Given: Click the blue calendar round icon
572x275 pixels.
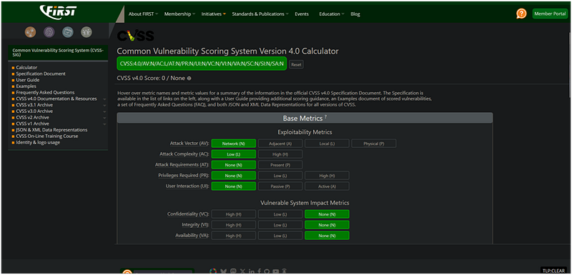Looking at the screenshot, I should pyautogui.click(x=68, y=32).
